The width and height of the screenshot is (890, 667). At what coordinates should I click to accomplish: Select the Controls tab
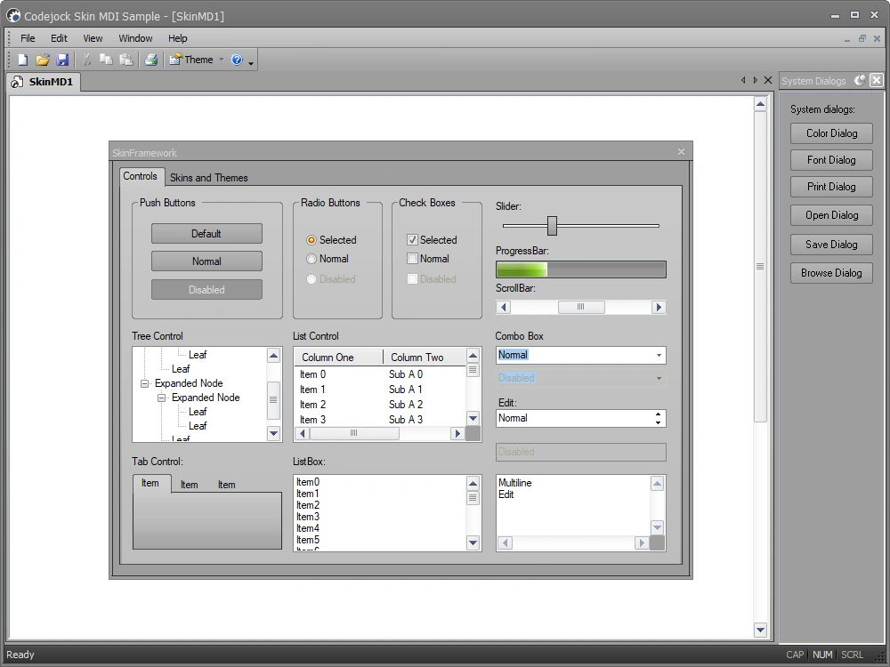click(x=141, y=176)
